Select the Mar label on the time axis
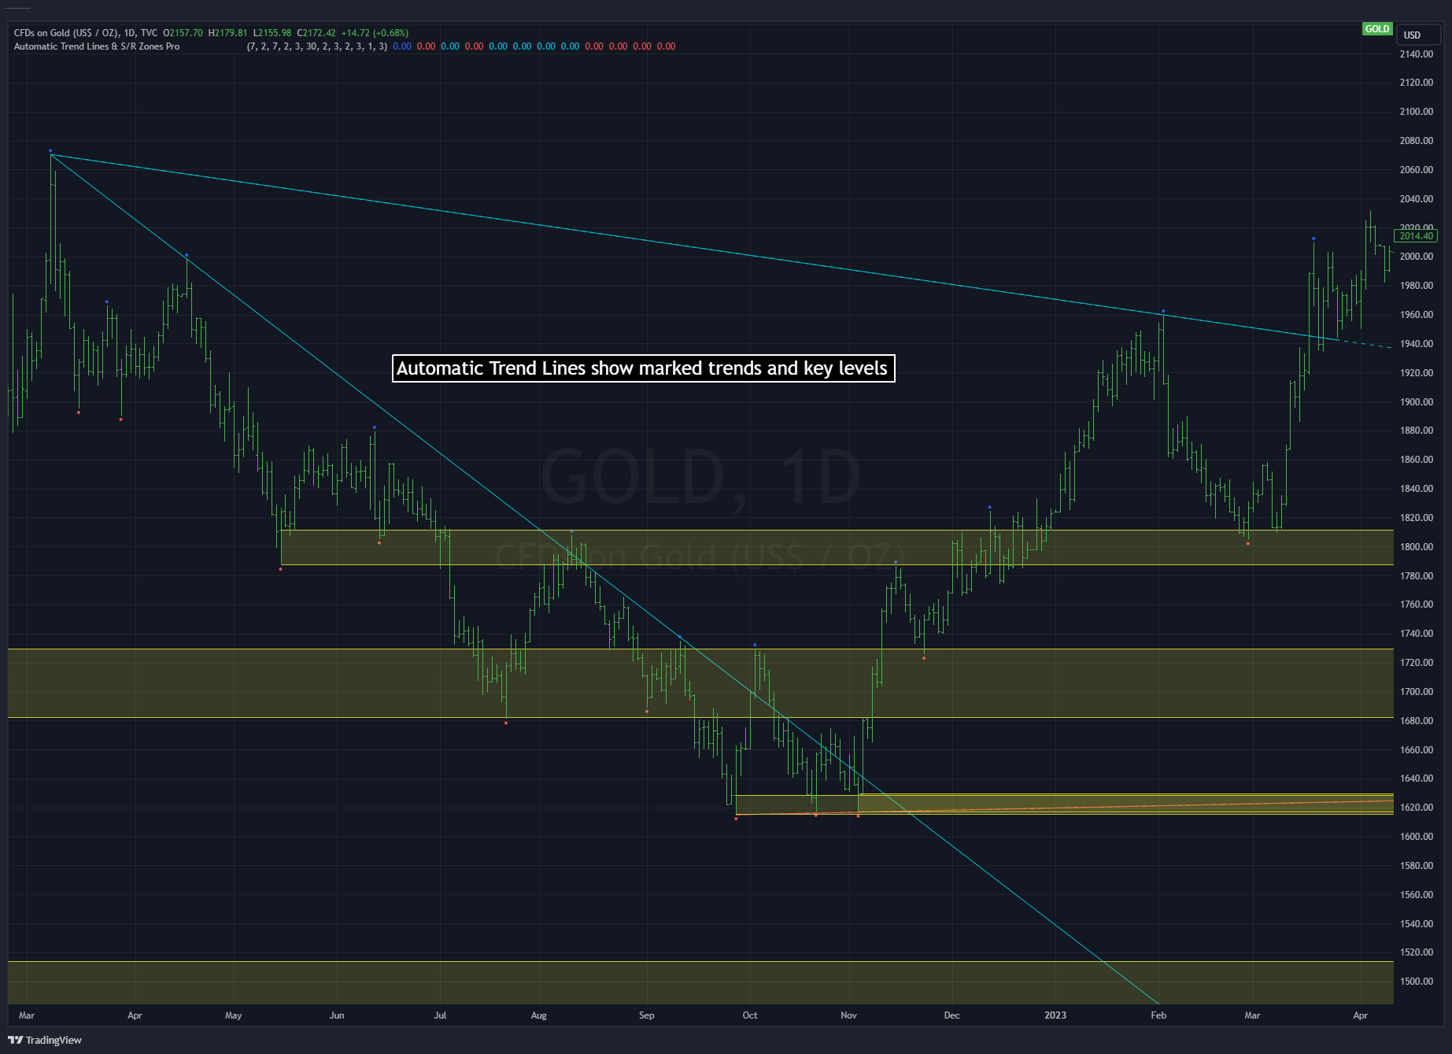 (x=27, y=1015)
